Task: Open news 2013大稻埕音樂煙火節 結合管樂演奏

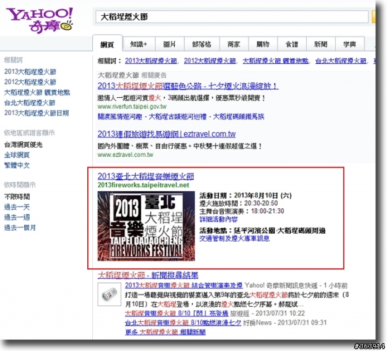Action: pos(184,285)
